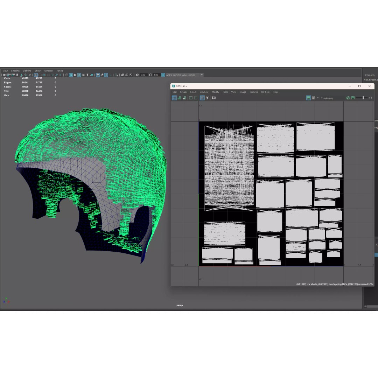Open the UV Sets menu in the UV Editor
Screen dimensions: 378x378
pyautogui.click(x=265, y=92)
